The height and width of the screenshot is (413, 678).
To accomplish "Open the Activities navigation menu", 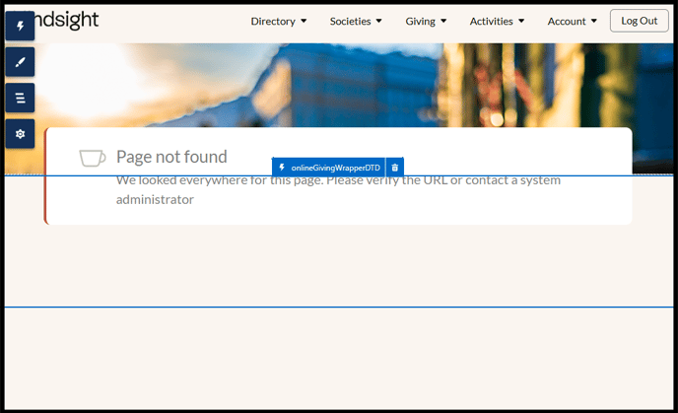I will point(497,21).
